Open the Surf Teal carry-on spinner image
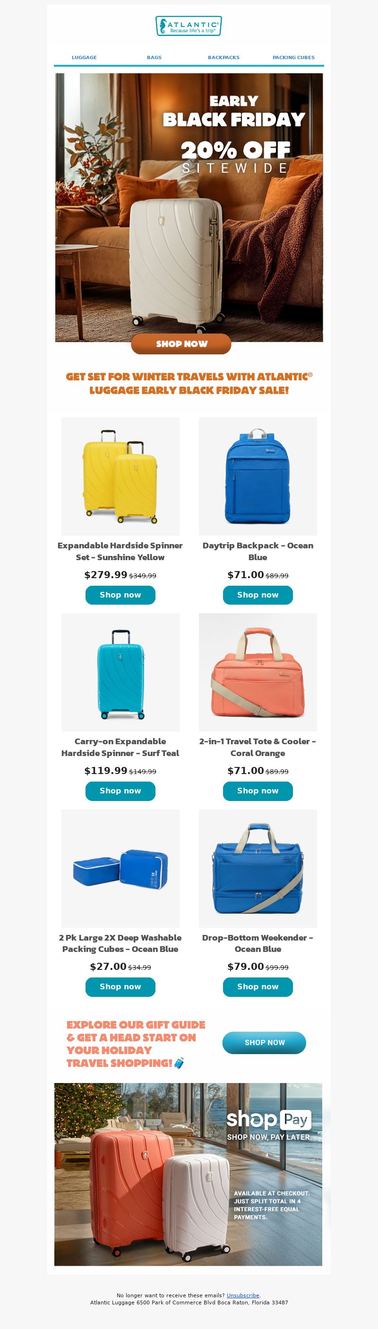 coord(120,672)
